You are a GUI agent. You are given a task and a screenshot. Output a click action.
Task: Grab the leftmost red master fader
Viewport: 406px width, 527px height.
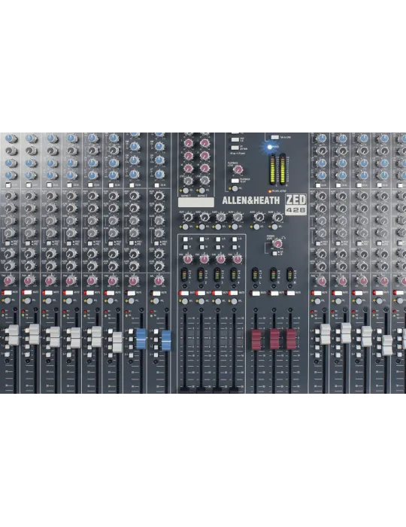pos(256,339)
